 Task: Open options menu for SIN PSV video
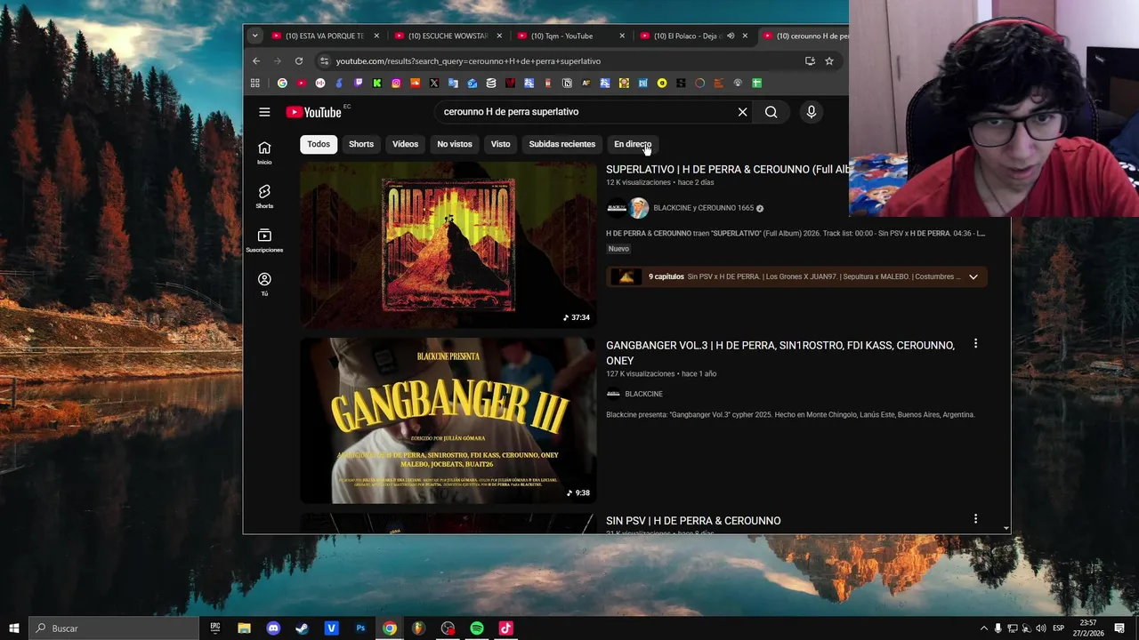975,519
